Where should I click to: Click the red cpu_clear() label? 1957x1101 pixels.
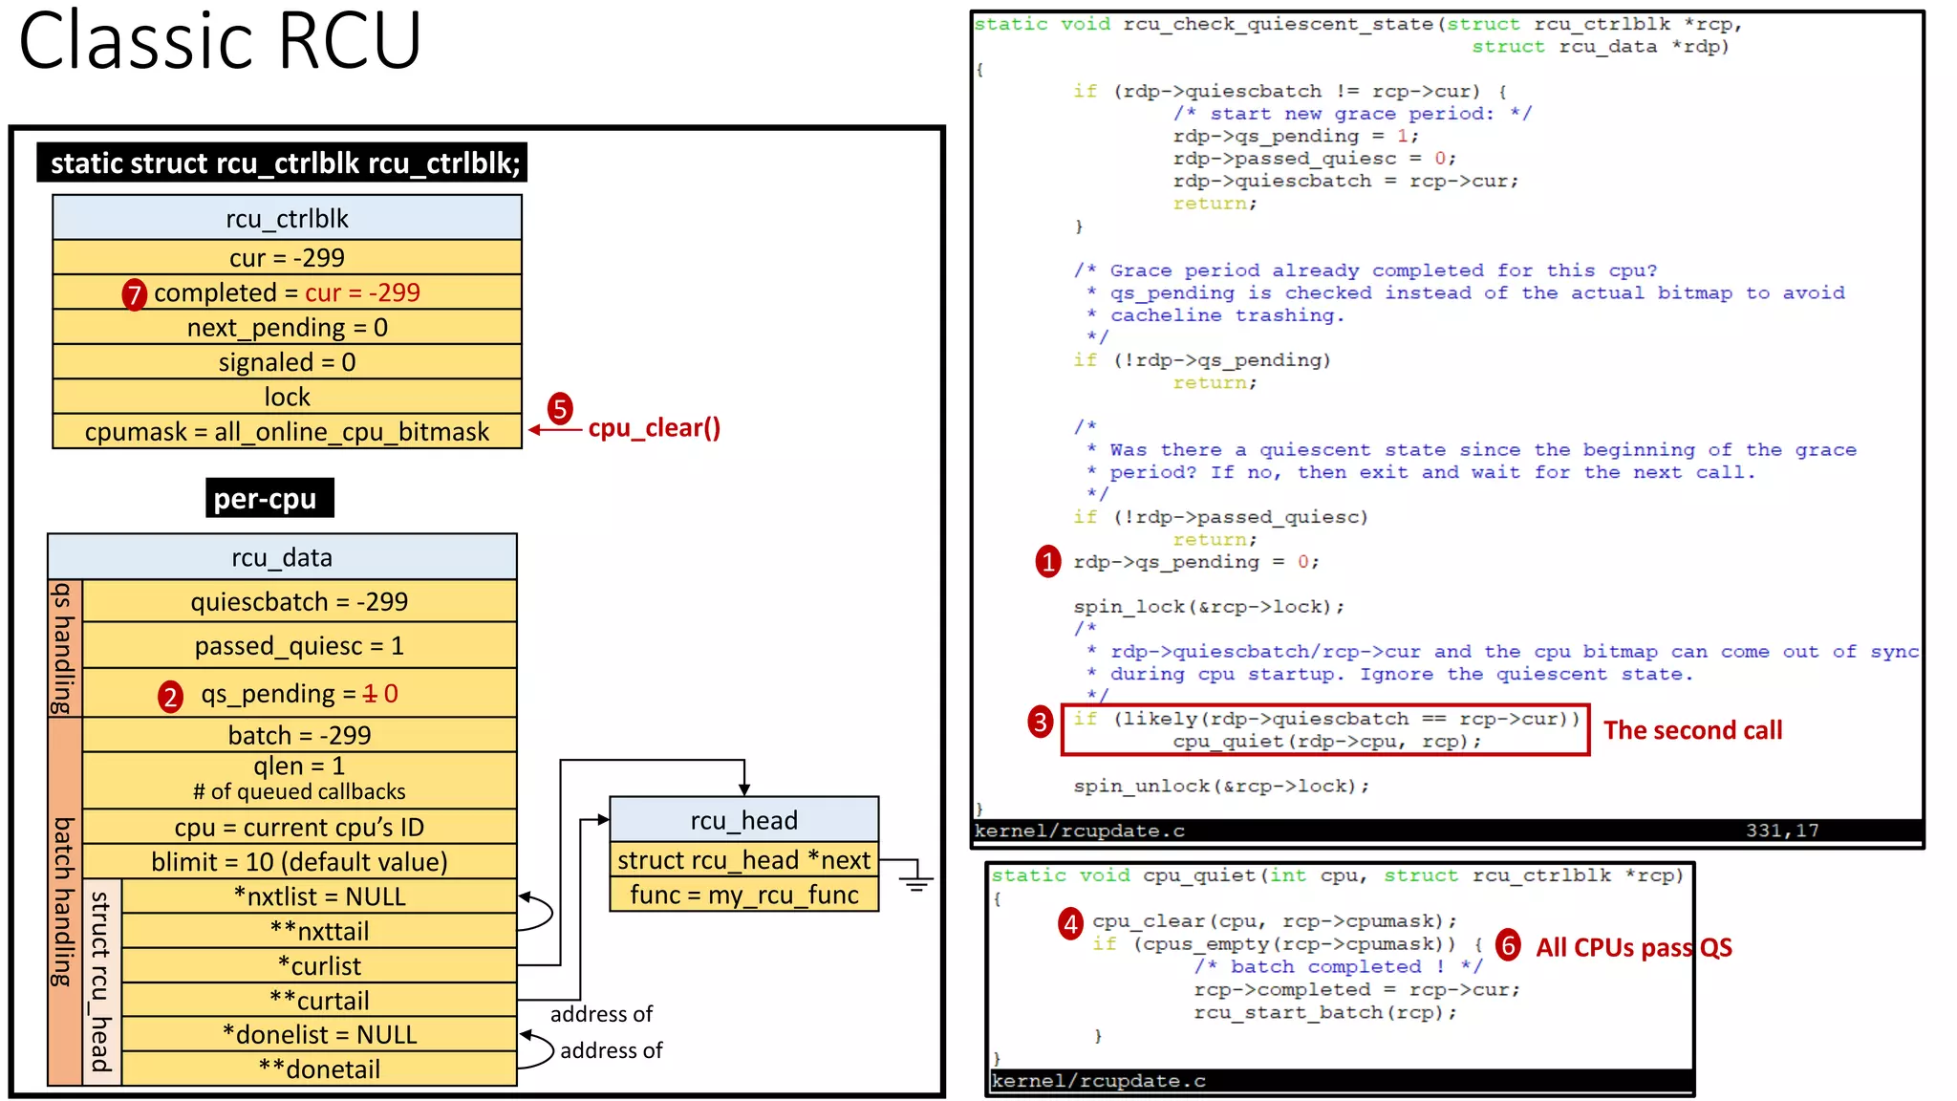(x=654, y=428)
